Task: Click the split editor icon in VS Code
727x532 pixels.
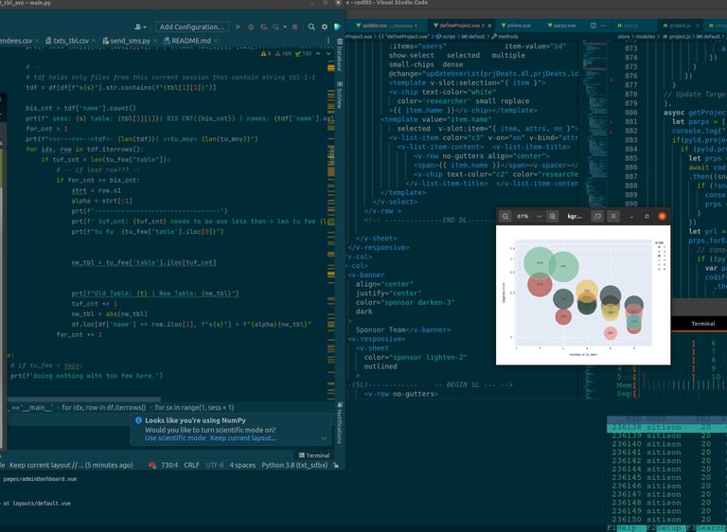Action: click(593, 26)
